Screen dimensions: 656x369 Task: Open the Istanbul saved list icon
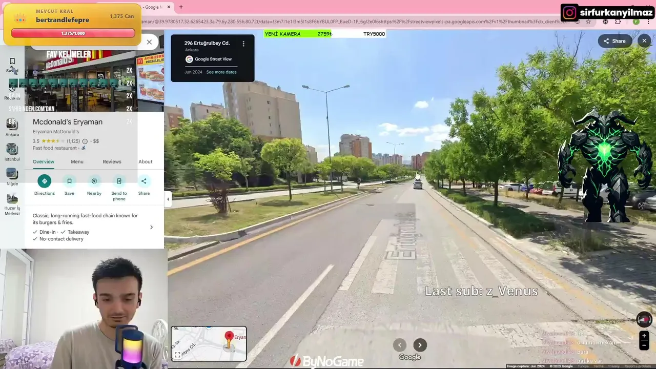click(12, 149)
